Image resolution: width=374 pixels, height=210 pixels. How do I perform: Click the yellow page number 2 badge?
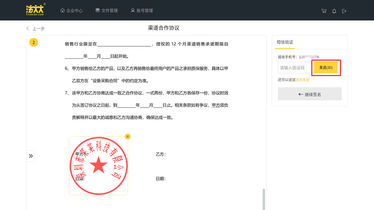point(34,43)
